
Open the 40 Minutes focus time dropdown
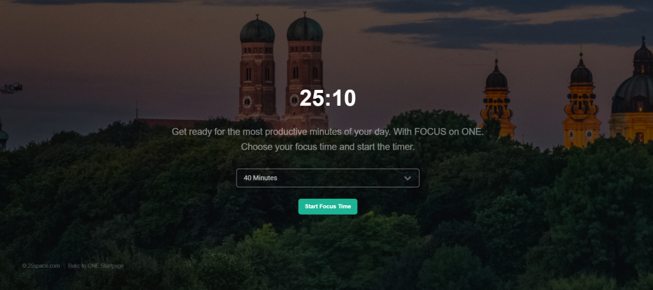tap(328, 178)
